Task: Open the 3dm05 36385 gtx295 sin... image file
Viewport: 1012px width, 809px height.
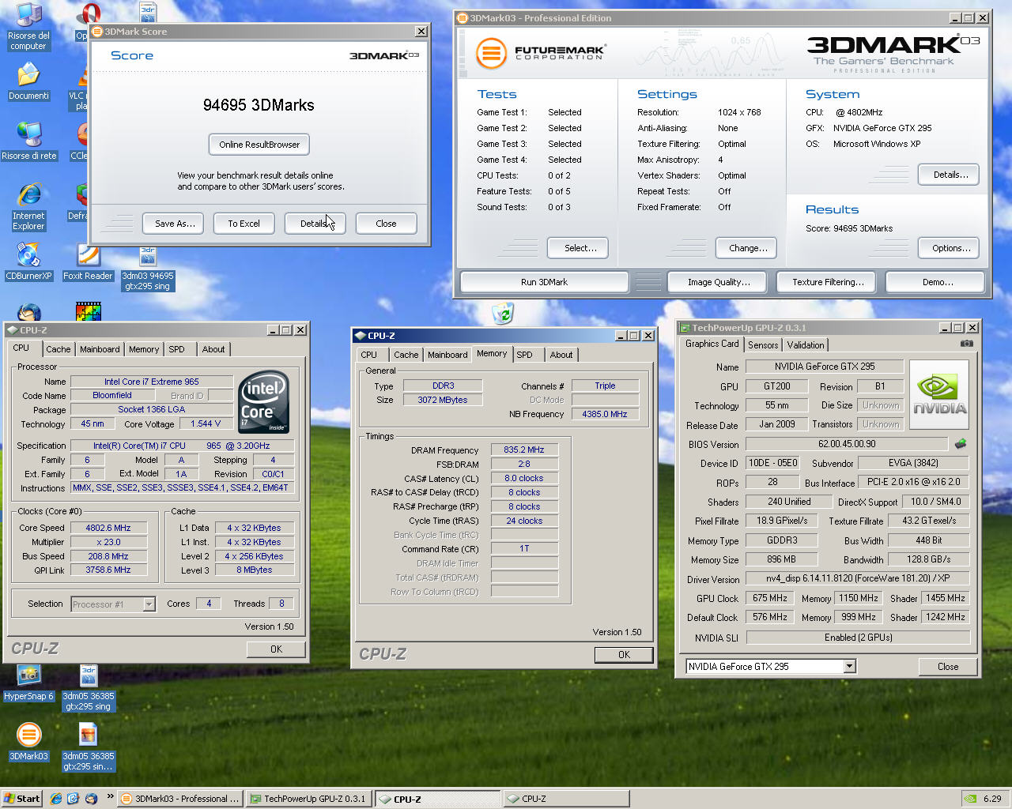Action: coord(89,747)
